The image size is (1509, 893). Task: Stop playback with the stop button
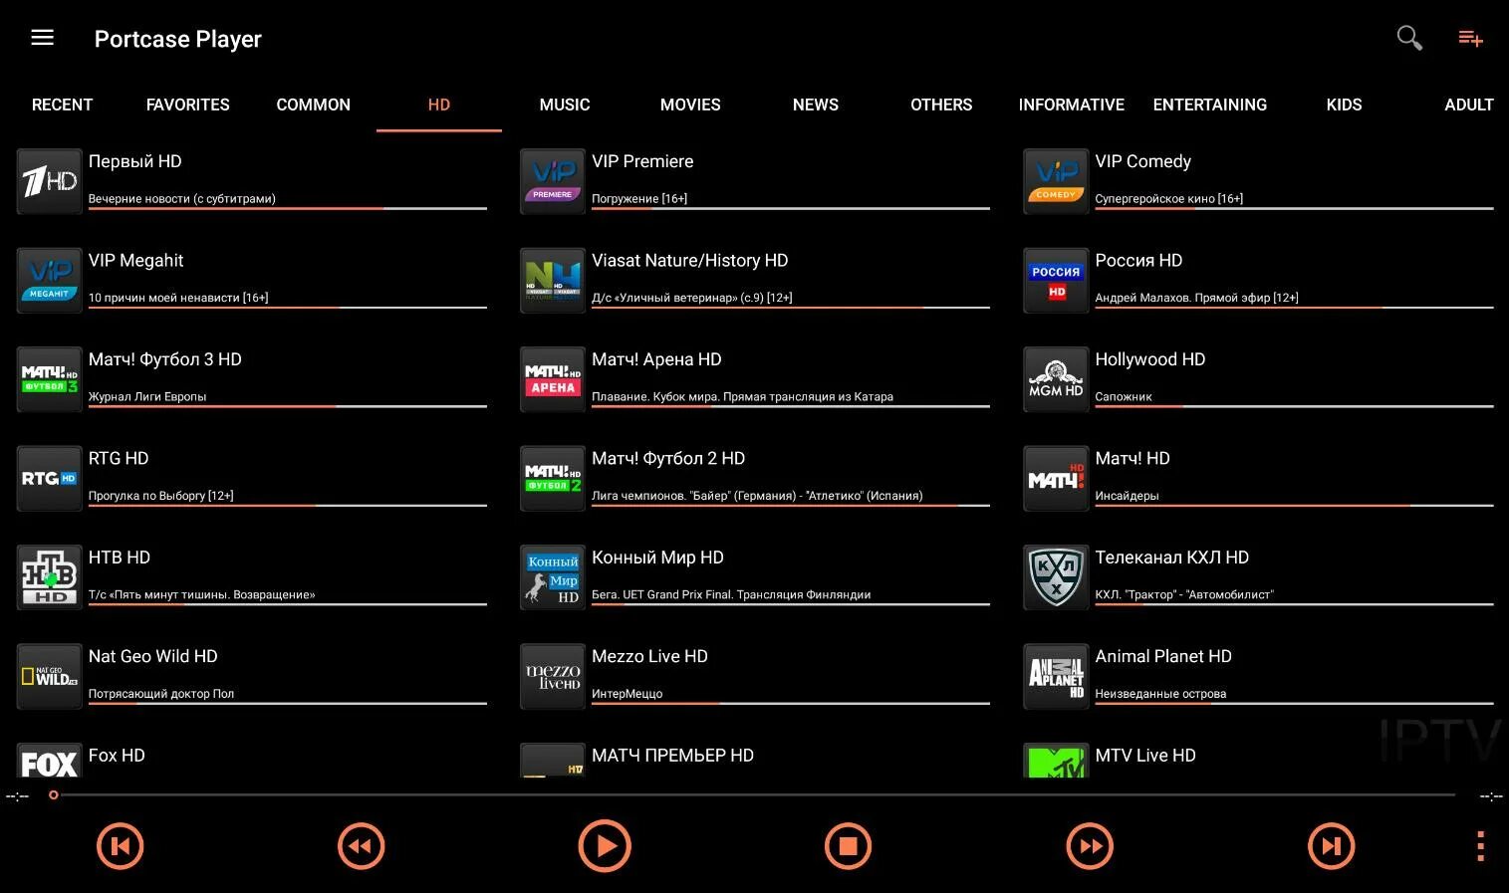click(x=848, y=846)
